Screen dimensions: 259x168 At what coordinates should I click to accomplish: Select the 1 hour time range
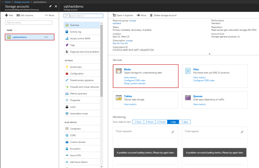pos(138,122)
